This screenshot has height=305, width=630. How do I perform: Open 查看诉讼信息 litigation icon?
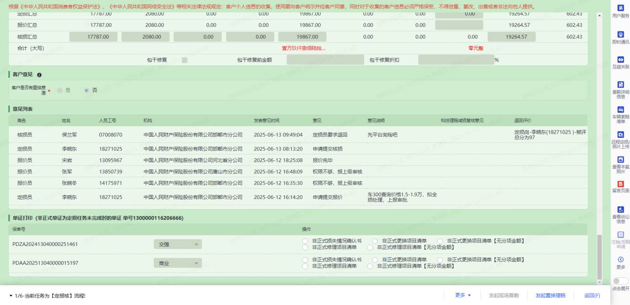click(620, 209)
